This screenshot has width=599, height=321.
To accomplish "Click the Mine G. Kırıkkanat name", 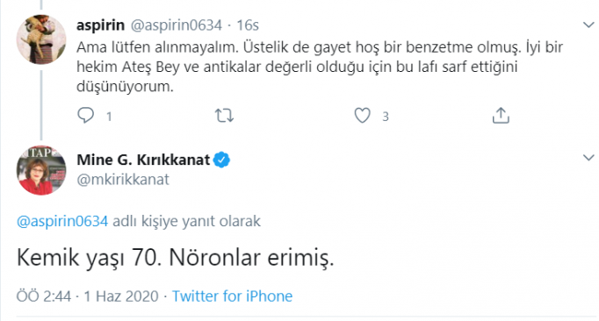I will tap(143, 160).
